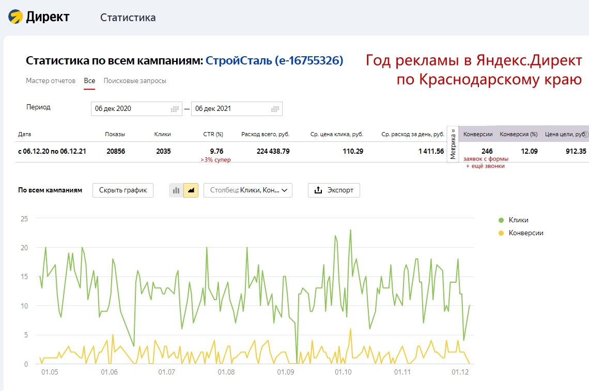Click the 06 дек 2021 end date field
589x391 pixels.
237,109
